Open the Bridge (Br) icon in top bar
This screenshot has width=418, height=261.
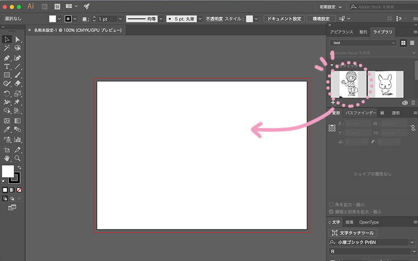click(x=45, y=6)
